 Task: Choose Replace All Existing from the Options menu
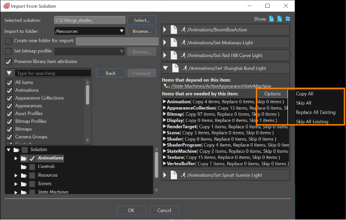[x=315, y=112]
